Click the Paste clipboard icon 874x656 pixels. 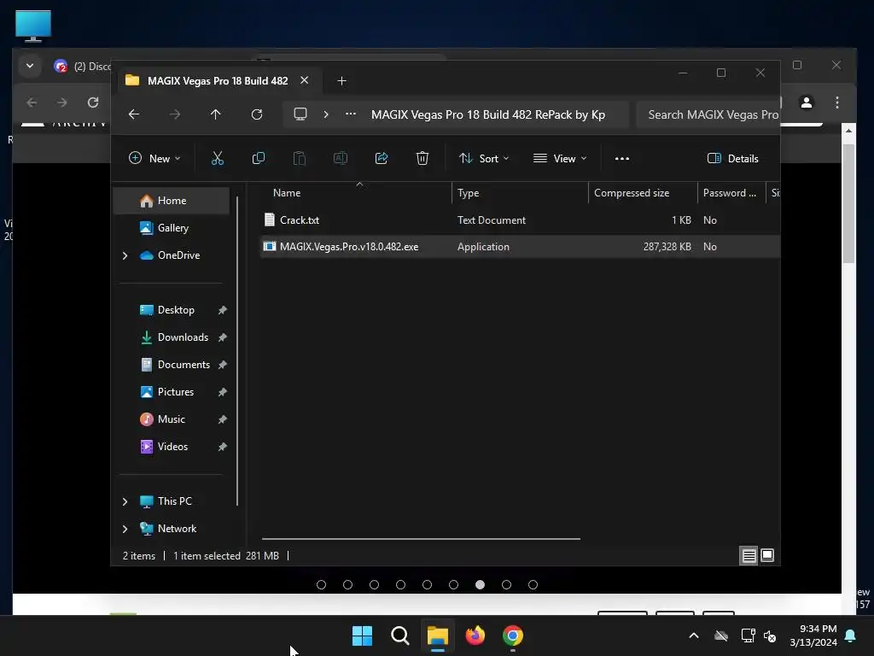tap(300, 158)
